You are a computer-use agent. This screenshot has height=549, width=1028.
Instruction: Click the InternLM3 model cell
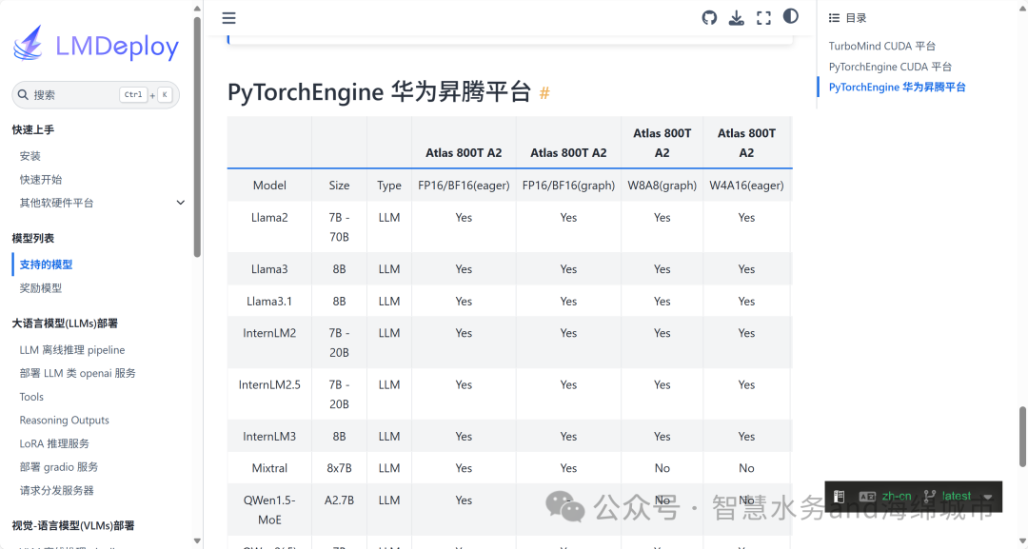pyautogui.click(x=269, y=437)
